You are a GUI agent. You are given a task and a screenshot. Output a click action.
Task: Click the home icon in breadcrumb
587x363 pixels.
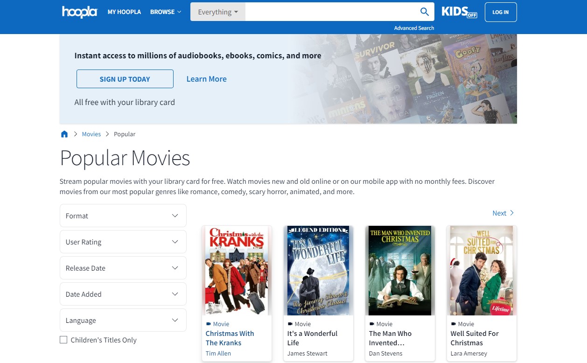tap(64, 134)
